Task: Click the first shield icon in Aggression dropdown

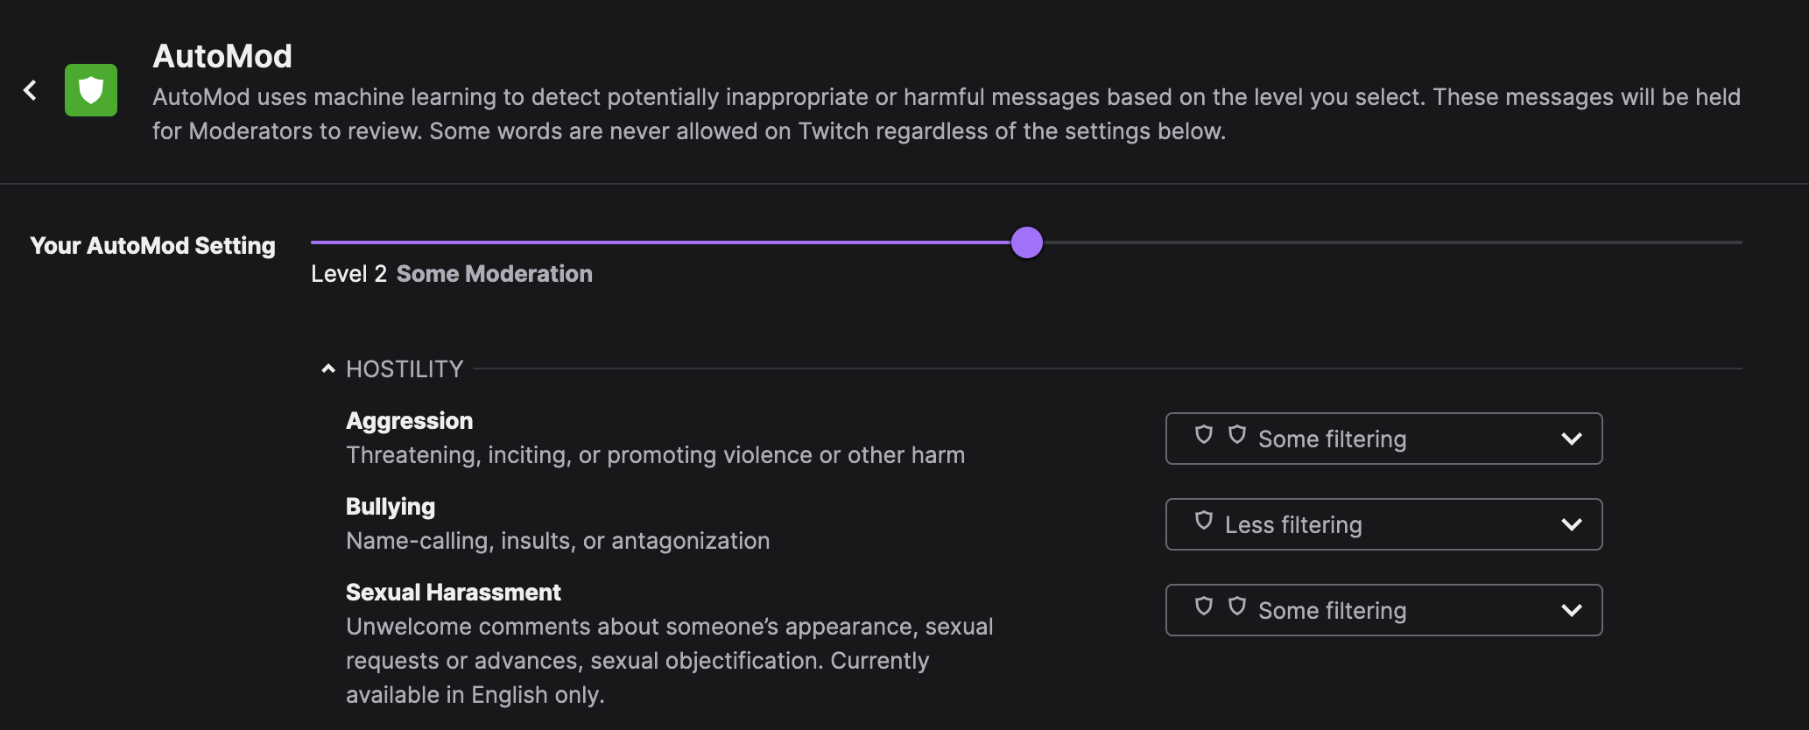Action: coord(1206,436)
